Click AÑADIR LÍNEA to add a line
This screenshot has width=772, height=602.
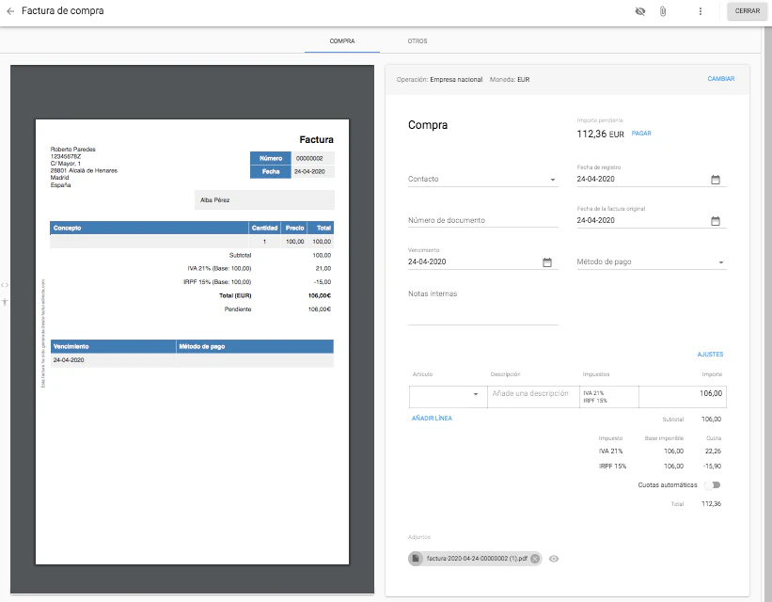click(432, 419)
